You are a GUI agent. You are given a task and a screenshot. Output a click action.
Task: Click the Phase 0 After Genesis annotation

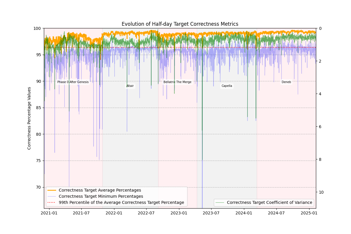tap(73, 82)
